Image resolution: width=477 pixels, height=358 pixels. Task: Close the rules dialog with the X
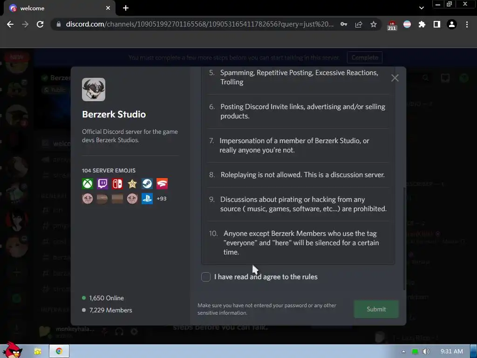click(x=395, y=78)
